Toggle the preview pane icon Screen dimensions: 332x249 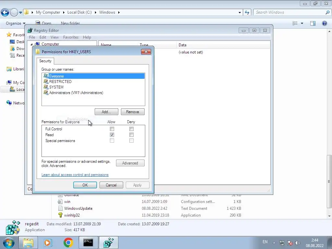pyautogui.click(x=313, y=23)
